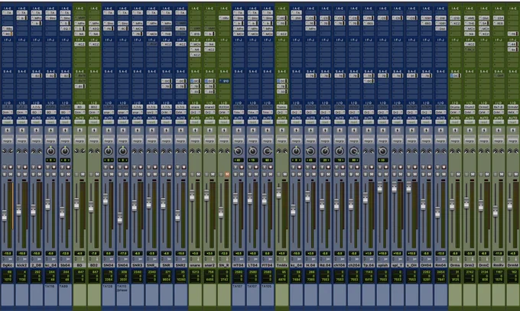Click the left pan knob on DgKc track
Image resolution: width=520 pixels, height=311 pixels.
tap(5, 151)
